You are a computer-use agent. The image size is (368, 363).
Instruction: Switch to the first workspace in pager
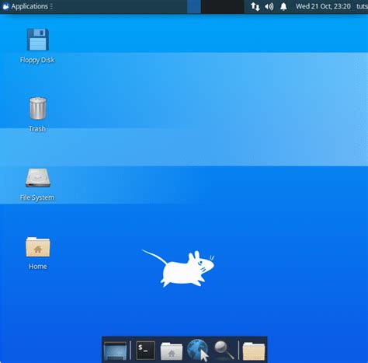(194, 7)
